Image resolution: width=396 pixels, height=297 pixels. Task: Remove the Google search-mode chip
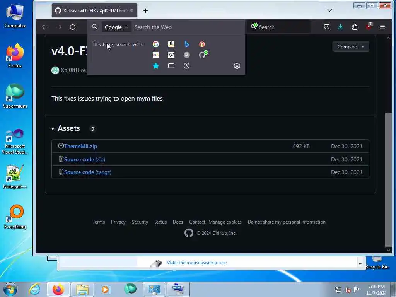pos(126,27)
